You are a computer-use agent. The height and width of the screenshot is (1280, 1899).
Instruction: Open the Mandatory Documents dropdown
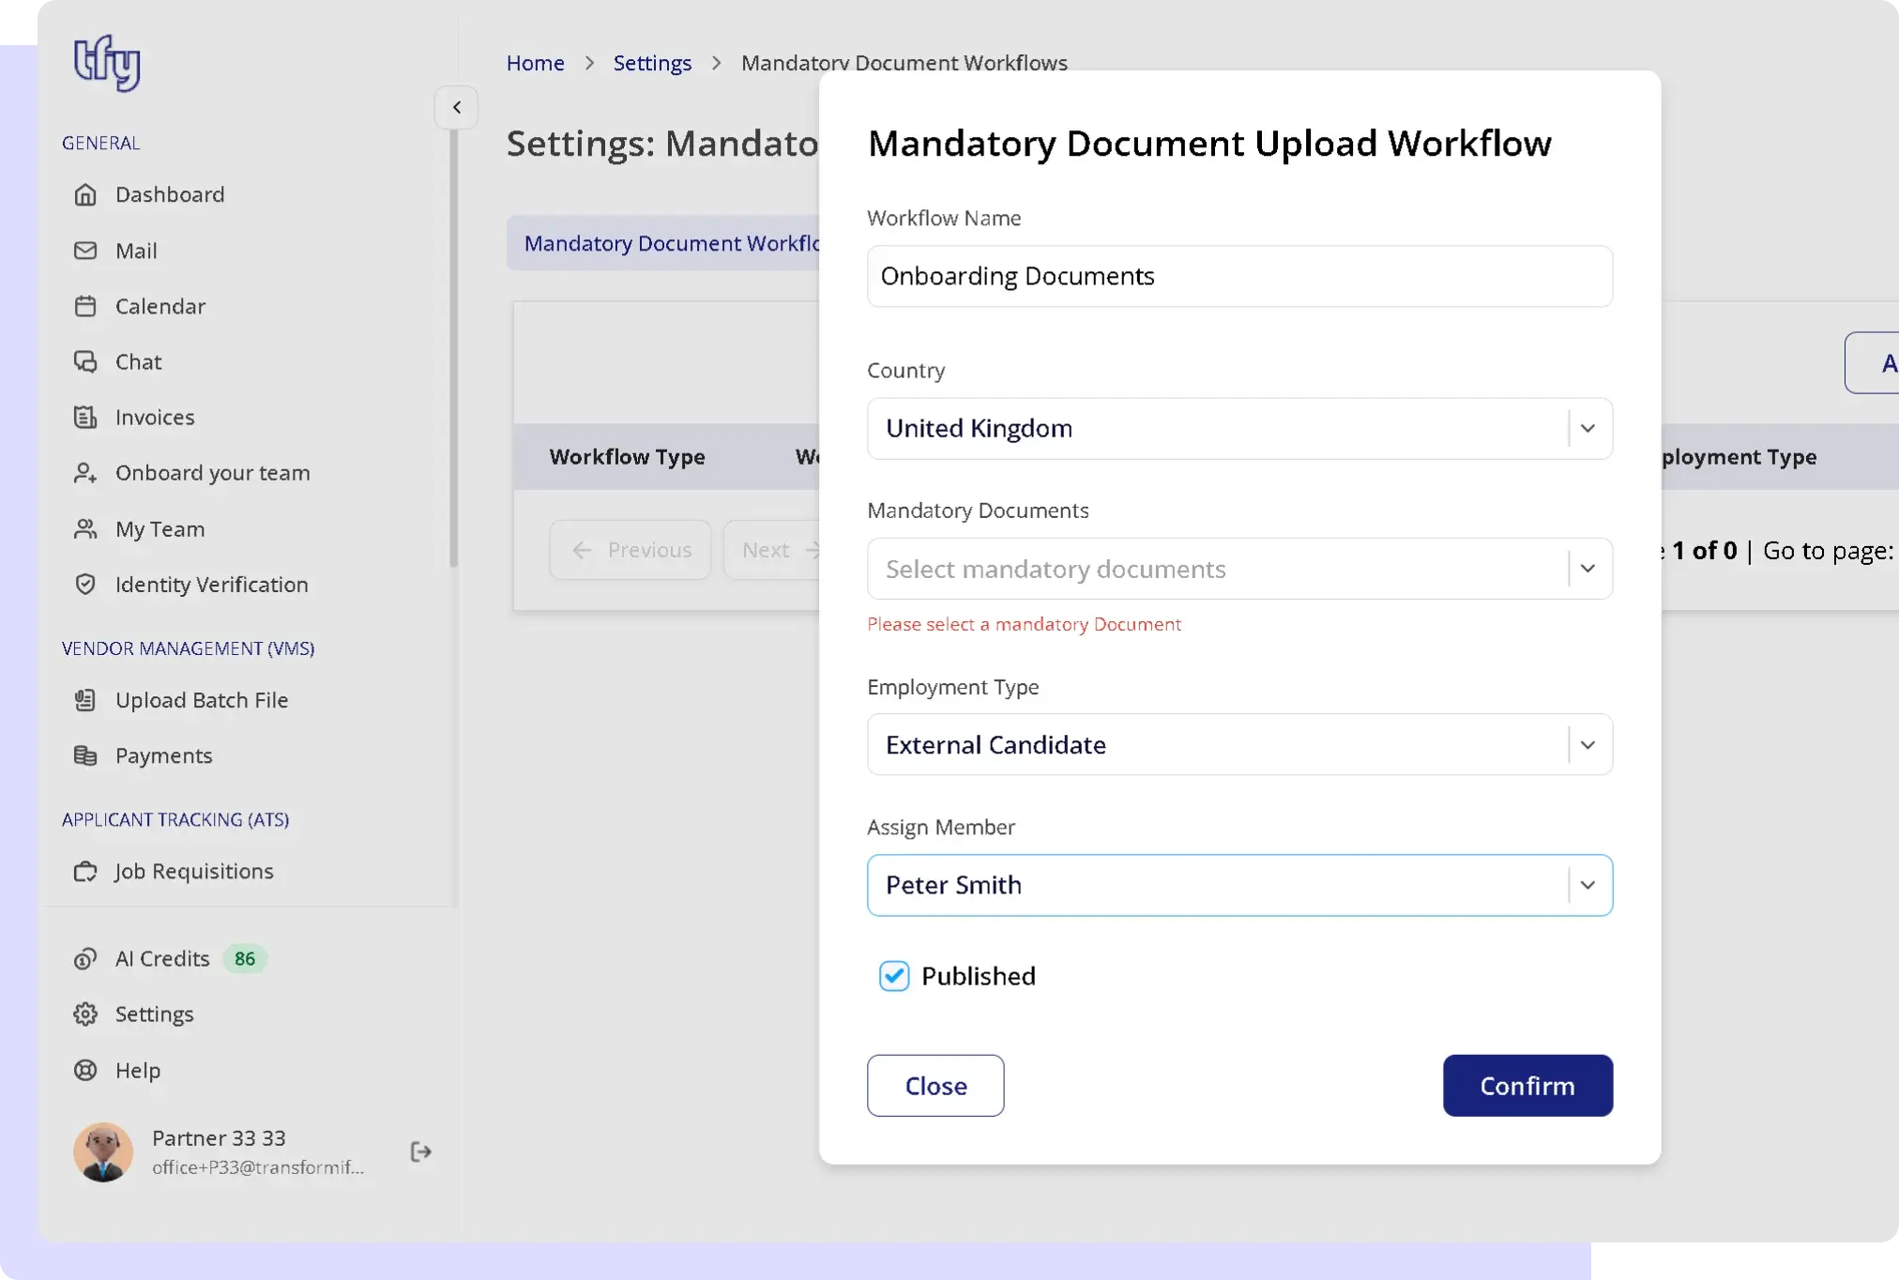[x=1588, y=569]
